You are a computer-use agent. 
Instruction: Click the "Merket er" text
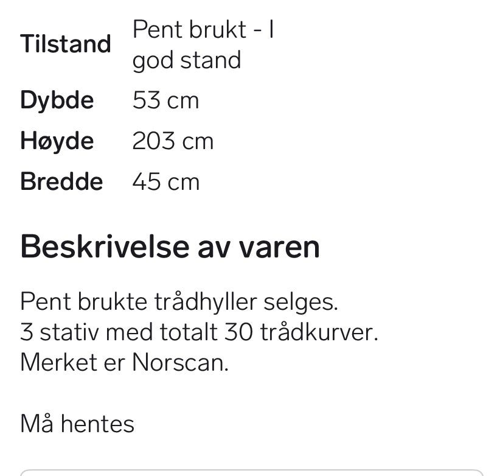pyautogui.click(x=73, y=363)
